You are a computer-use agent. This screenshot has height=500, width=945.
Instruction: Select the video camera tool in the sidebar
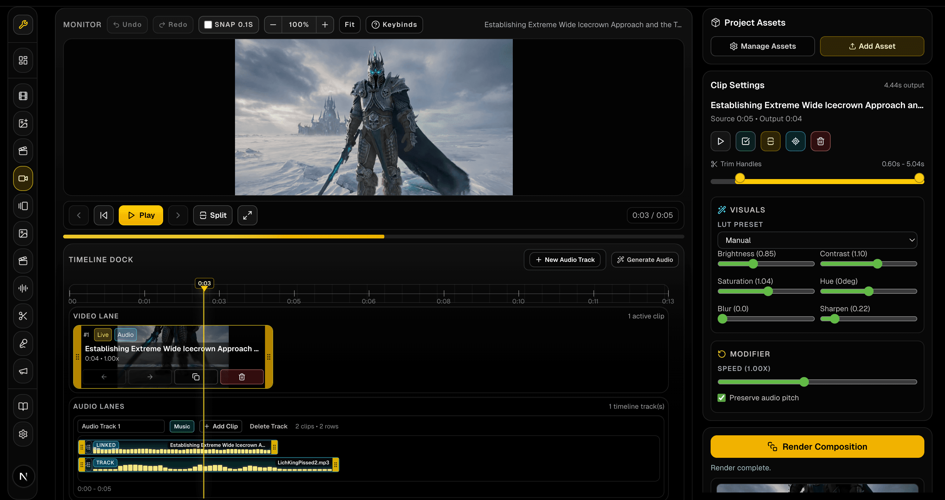(x=23, y=179)
